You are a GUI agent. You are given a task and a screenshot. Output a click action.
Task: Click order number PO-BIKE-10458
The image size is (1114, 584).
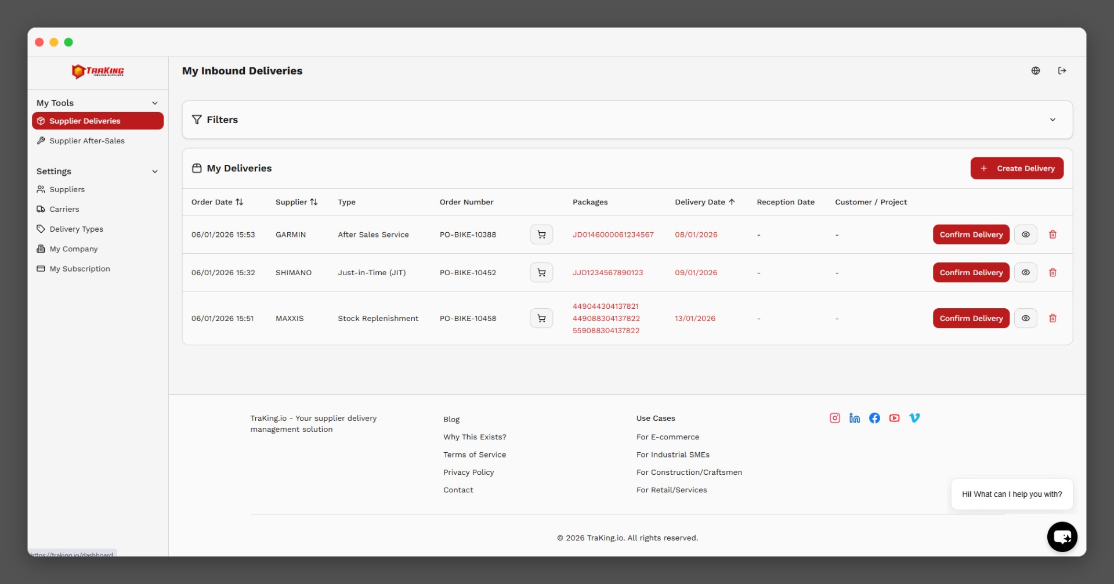(x=468, y=318)
